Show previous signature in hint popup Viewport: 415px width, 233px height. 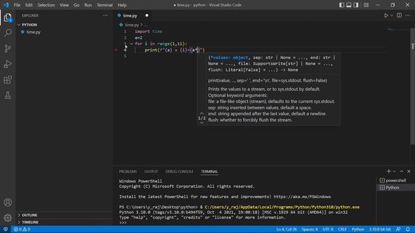click(202, 114)
